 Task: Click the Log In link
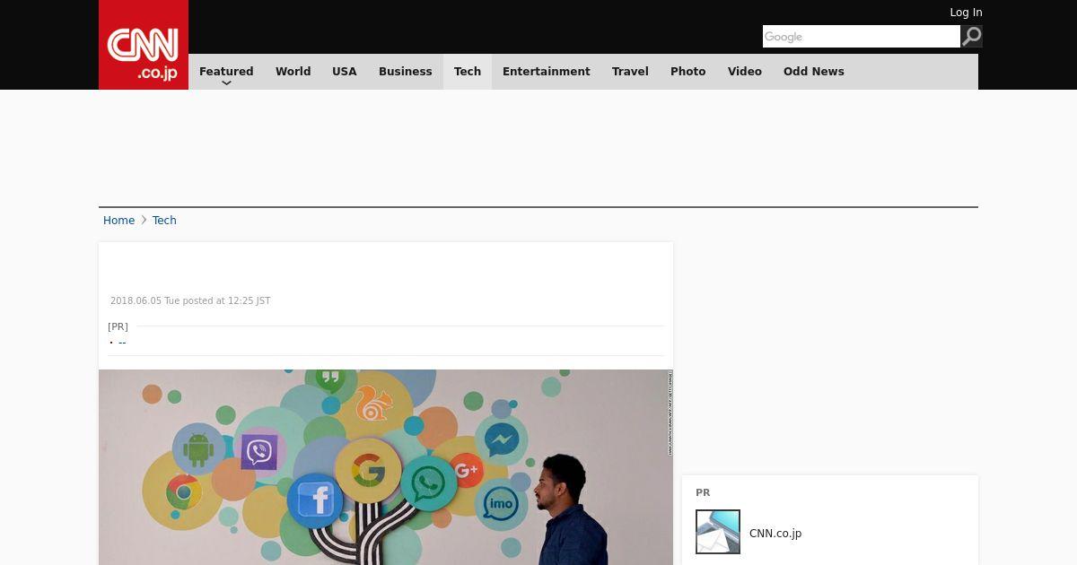pyautogui.click(x=966, y=13)
